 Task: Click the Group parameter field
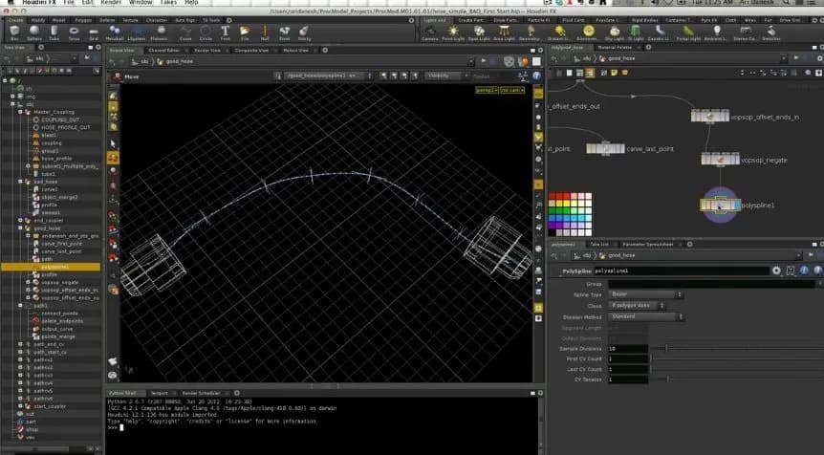tap(711, 284)
